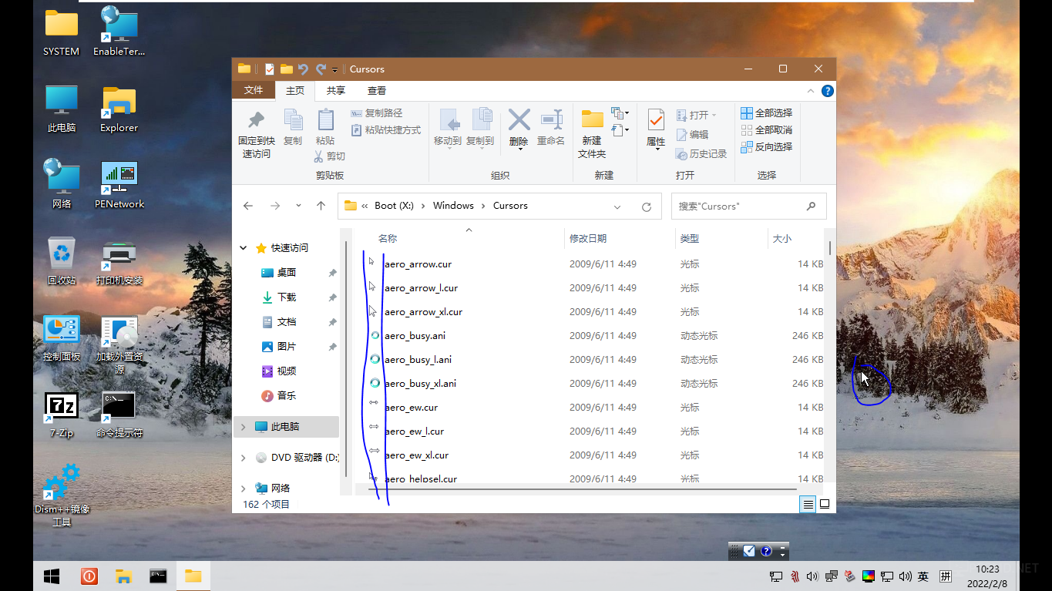Click the 新建文件夹 folder icon
This screenshot has width=1052, height=591.
592,119
